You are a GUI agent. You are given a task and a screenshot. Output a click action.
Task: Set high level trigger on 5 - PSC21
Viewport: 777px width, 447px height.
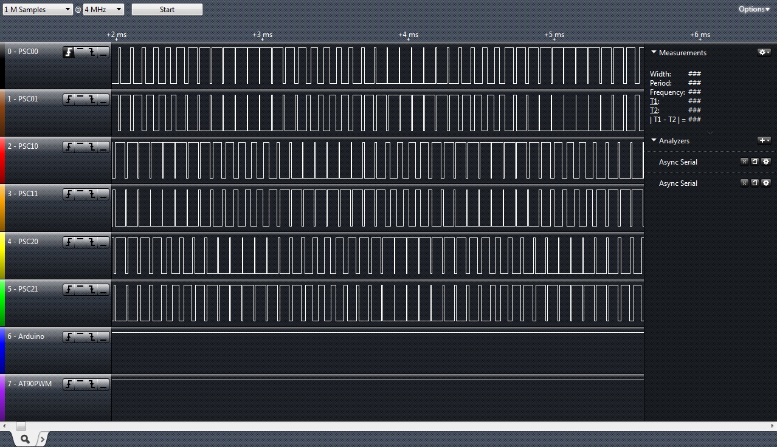pos(80,290)
